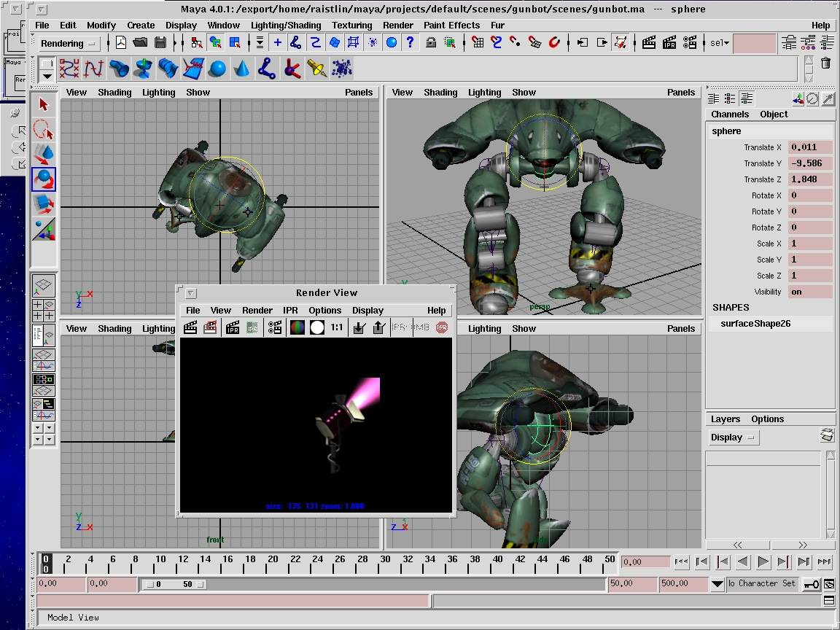This screenshot has width=840, height=630.
Task: Pick the Lasso selection tool
Action: point(44,131)
